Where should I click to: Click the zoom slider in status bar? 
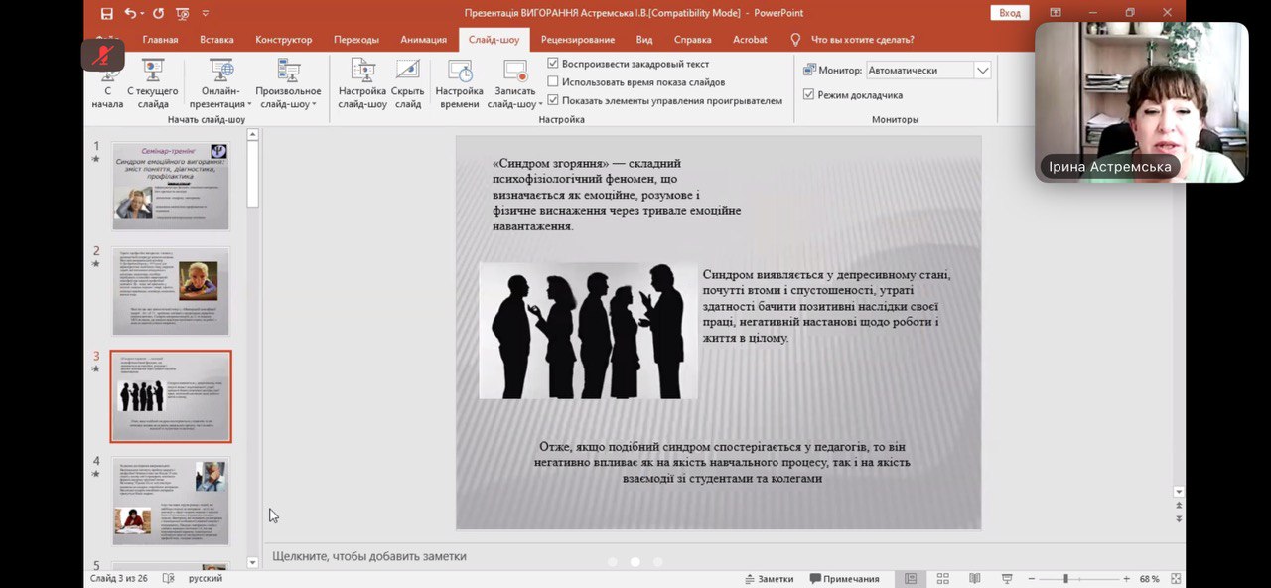click(1066, 579)
